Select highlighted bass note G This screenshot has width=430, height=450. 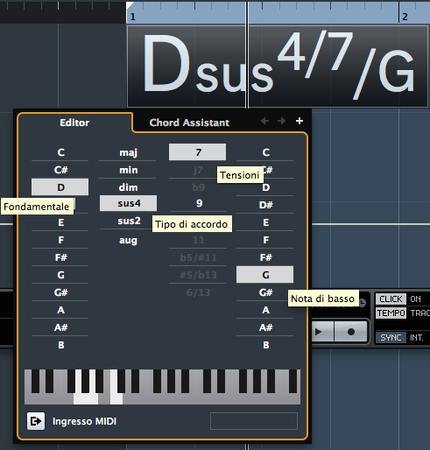265,275
